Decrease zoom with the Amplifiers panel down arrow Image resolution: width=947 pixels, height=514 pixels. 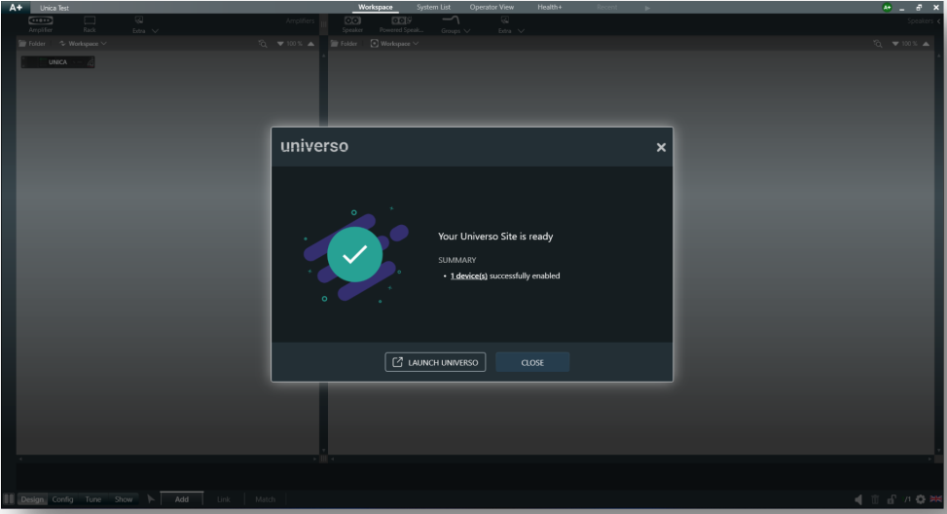coord(280,44)
